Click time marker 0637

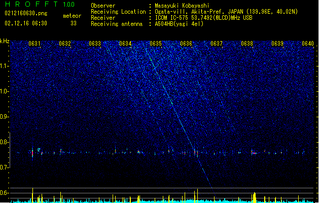point(217,44)
